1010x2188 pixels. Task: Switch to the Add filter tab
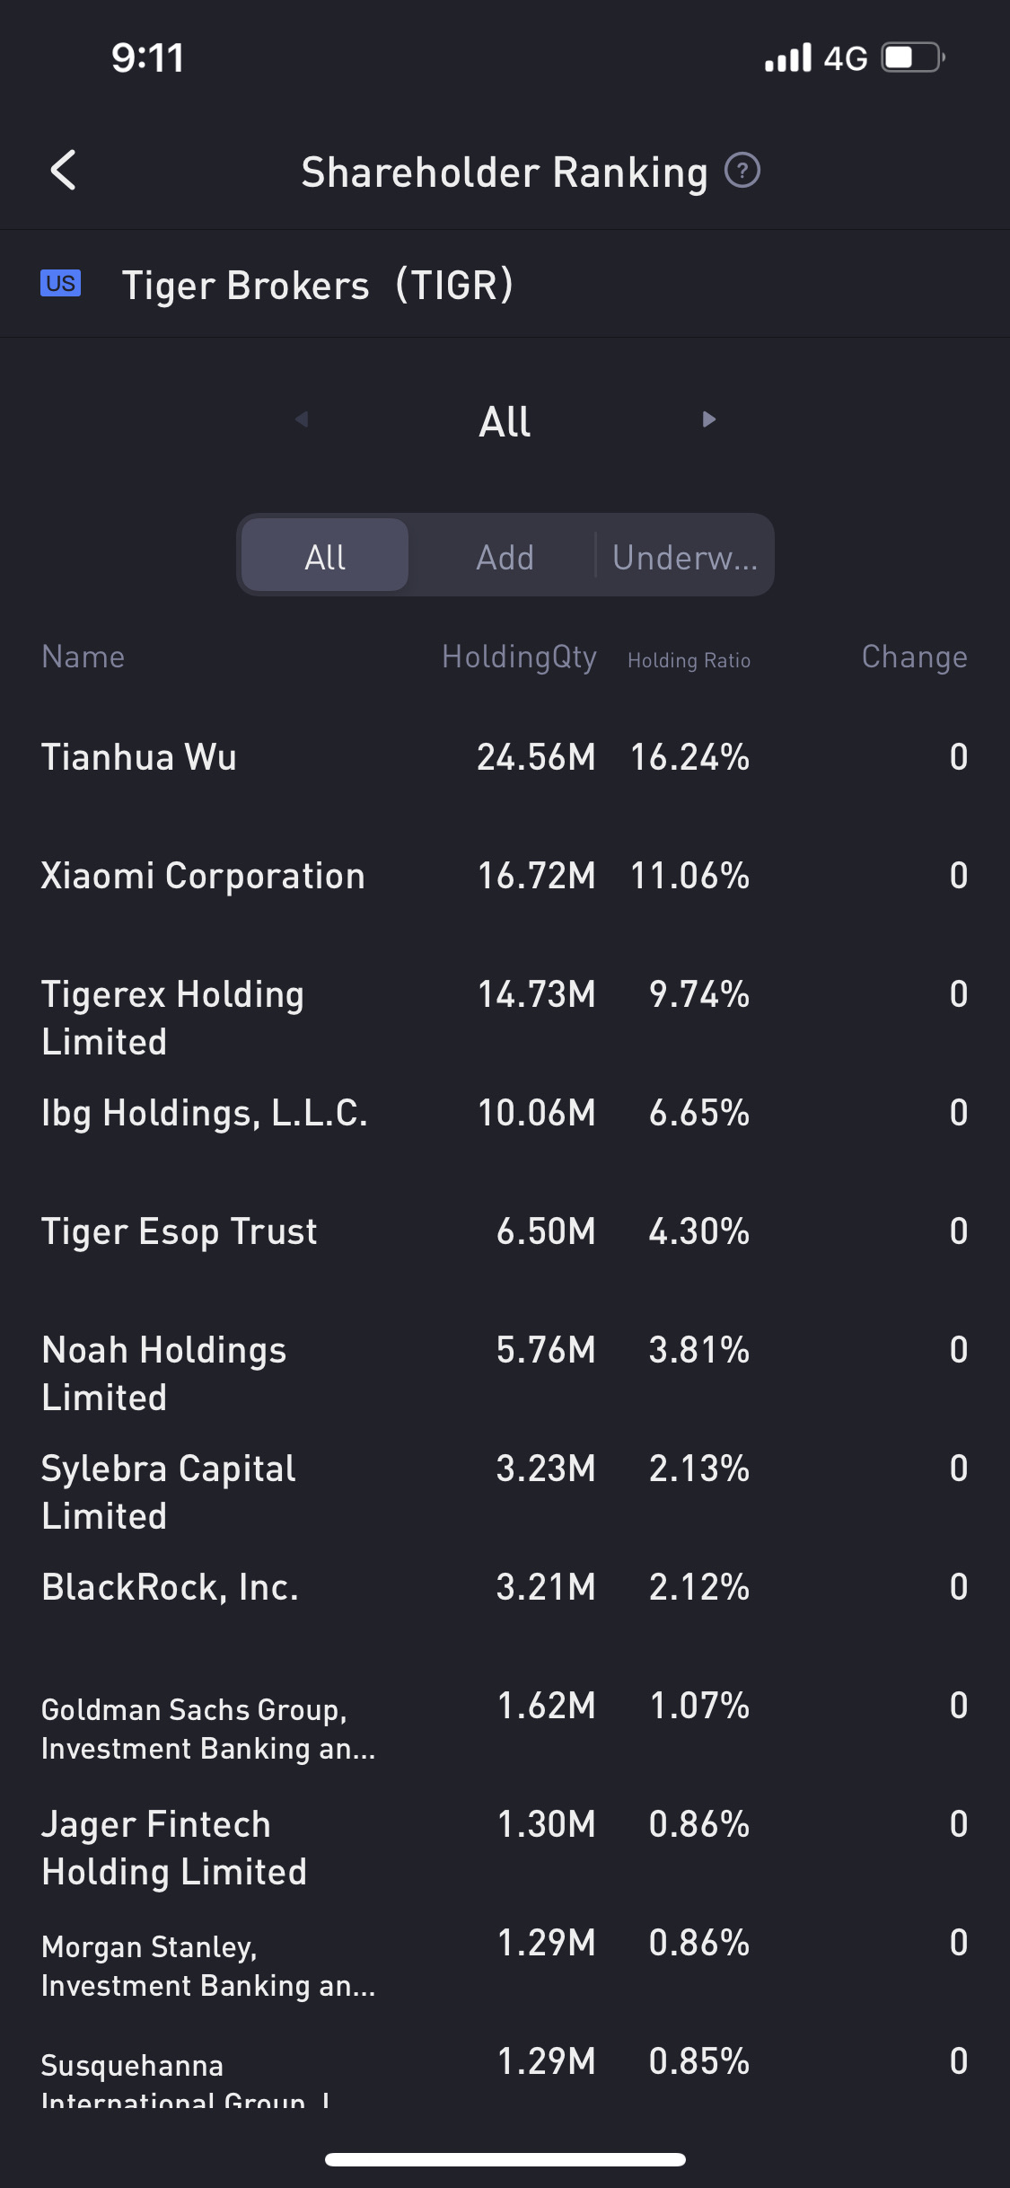(x=505, y=557)
